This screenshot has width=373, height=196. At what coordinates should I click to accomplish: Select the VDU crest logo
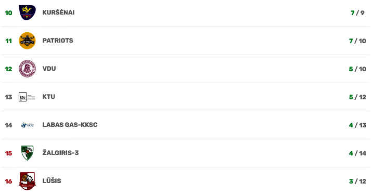28,69
